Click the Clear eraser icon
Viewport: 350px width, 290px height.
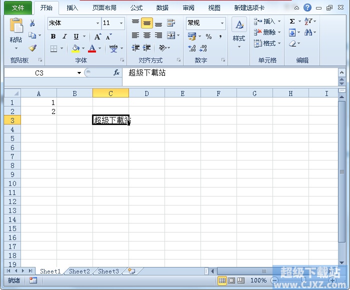292,43
